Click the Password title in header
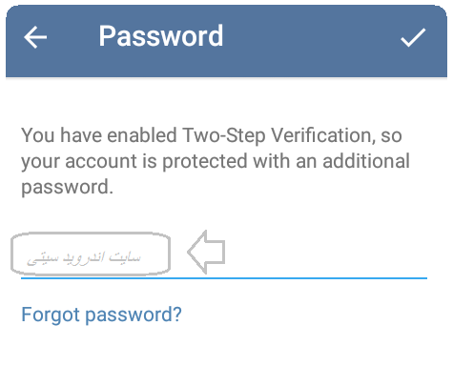The width and height of the screenshot is (453, 366). click(161, 36)
